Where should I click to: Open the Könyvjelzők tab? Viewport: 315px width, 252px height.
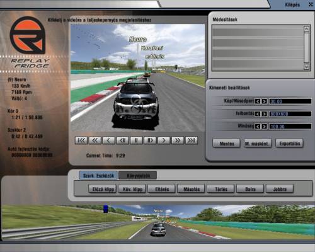pyautogui.click(x=138, y=175)
